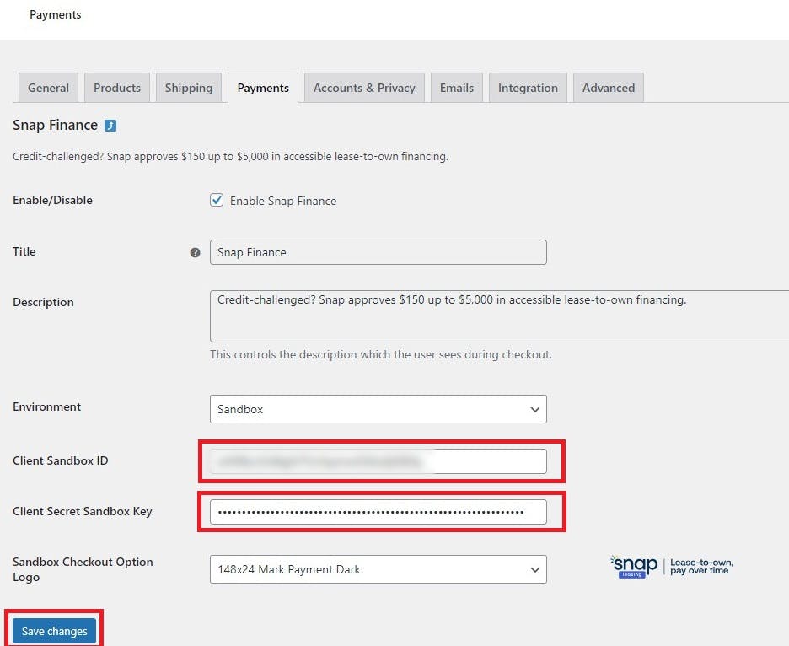Switch to the General tab
Screen dimensions: 789x646
click(48, 88)
